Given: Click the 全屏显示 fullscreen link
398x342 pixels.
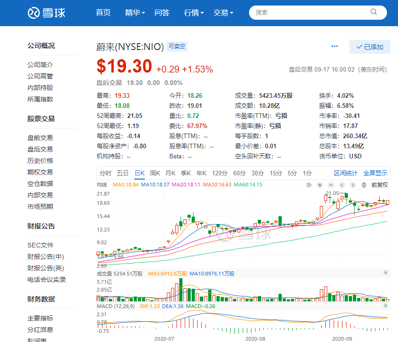Looking at the screenshot, I should click(x=375, y=173).
